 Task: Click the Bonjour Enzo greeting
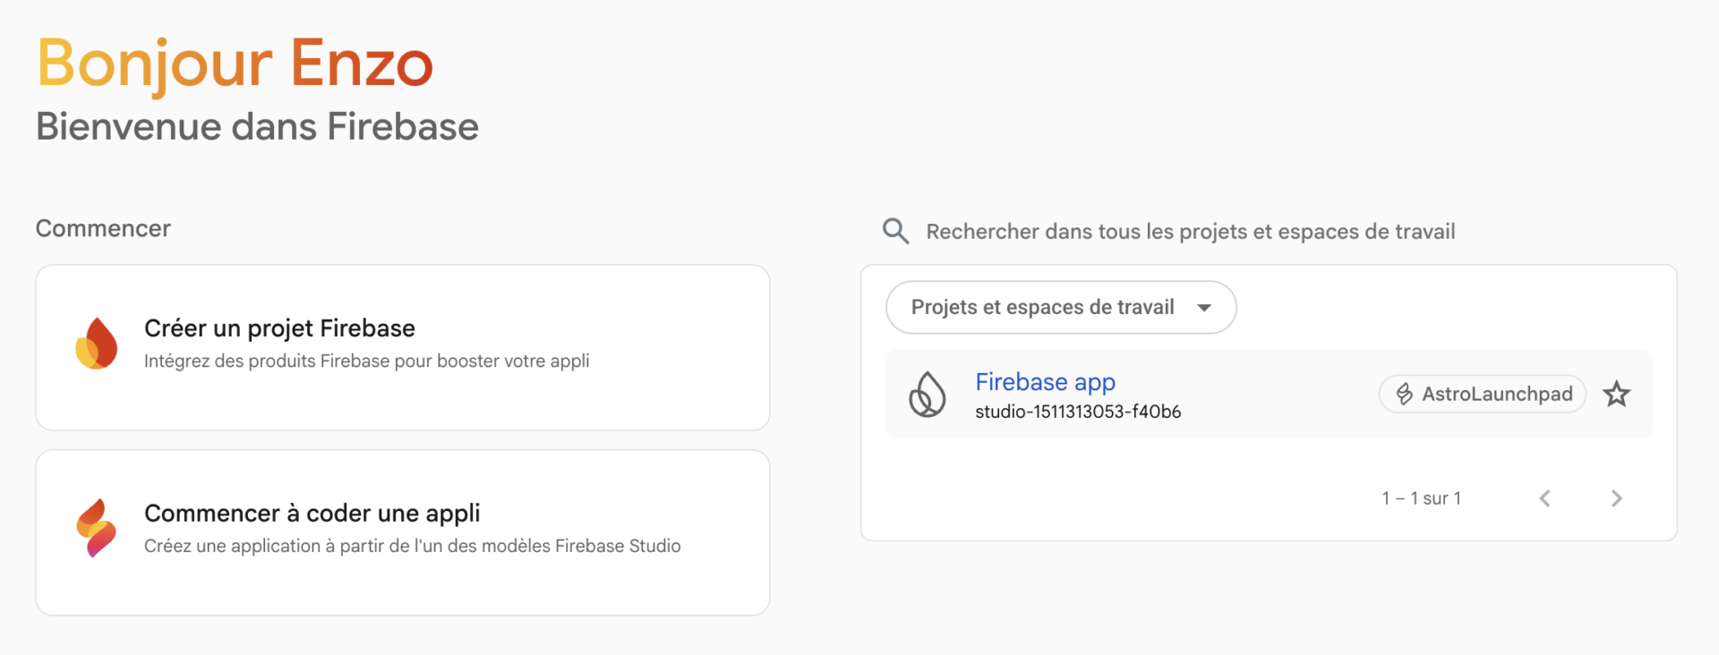(235, 64)
